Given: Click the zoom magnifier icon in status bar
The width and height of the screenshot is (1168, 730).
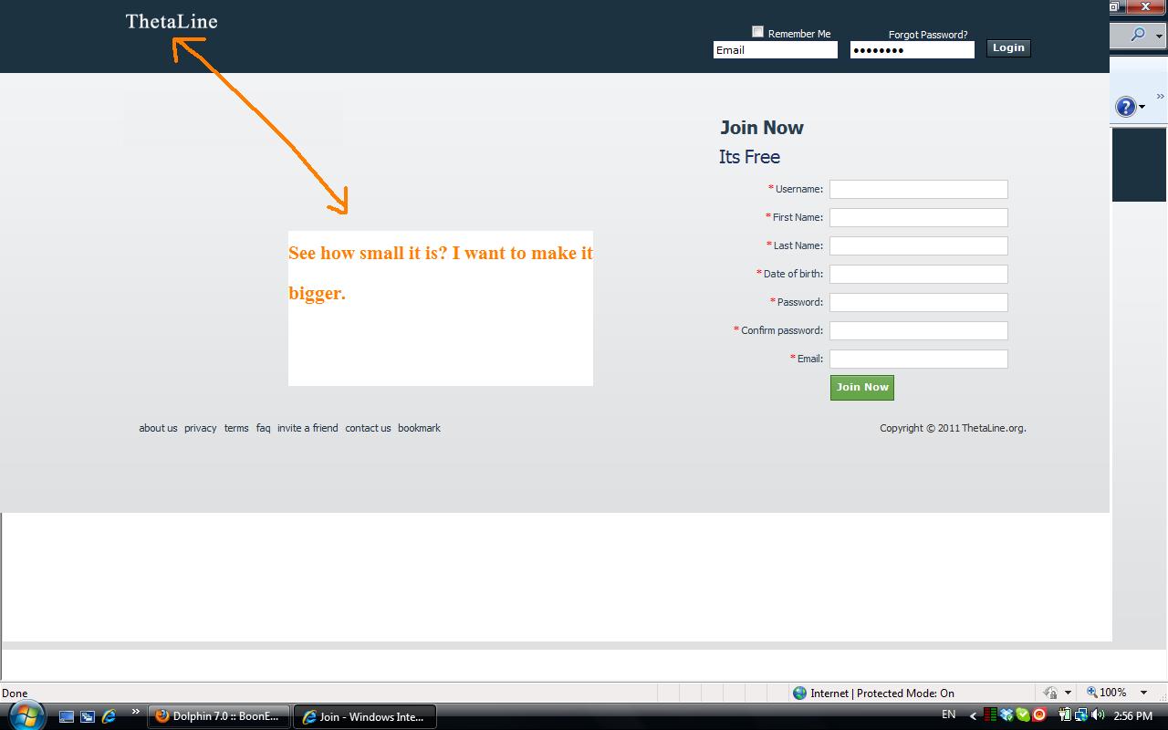Looking at the screenshot, I should (x=1091, y=693).
